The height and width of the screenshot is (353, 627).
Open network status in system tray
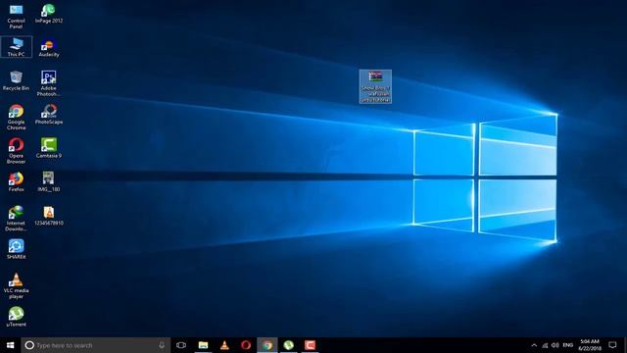click(x=545, y=345)
